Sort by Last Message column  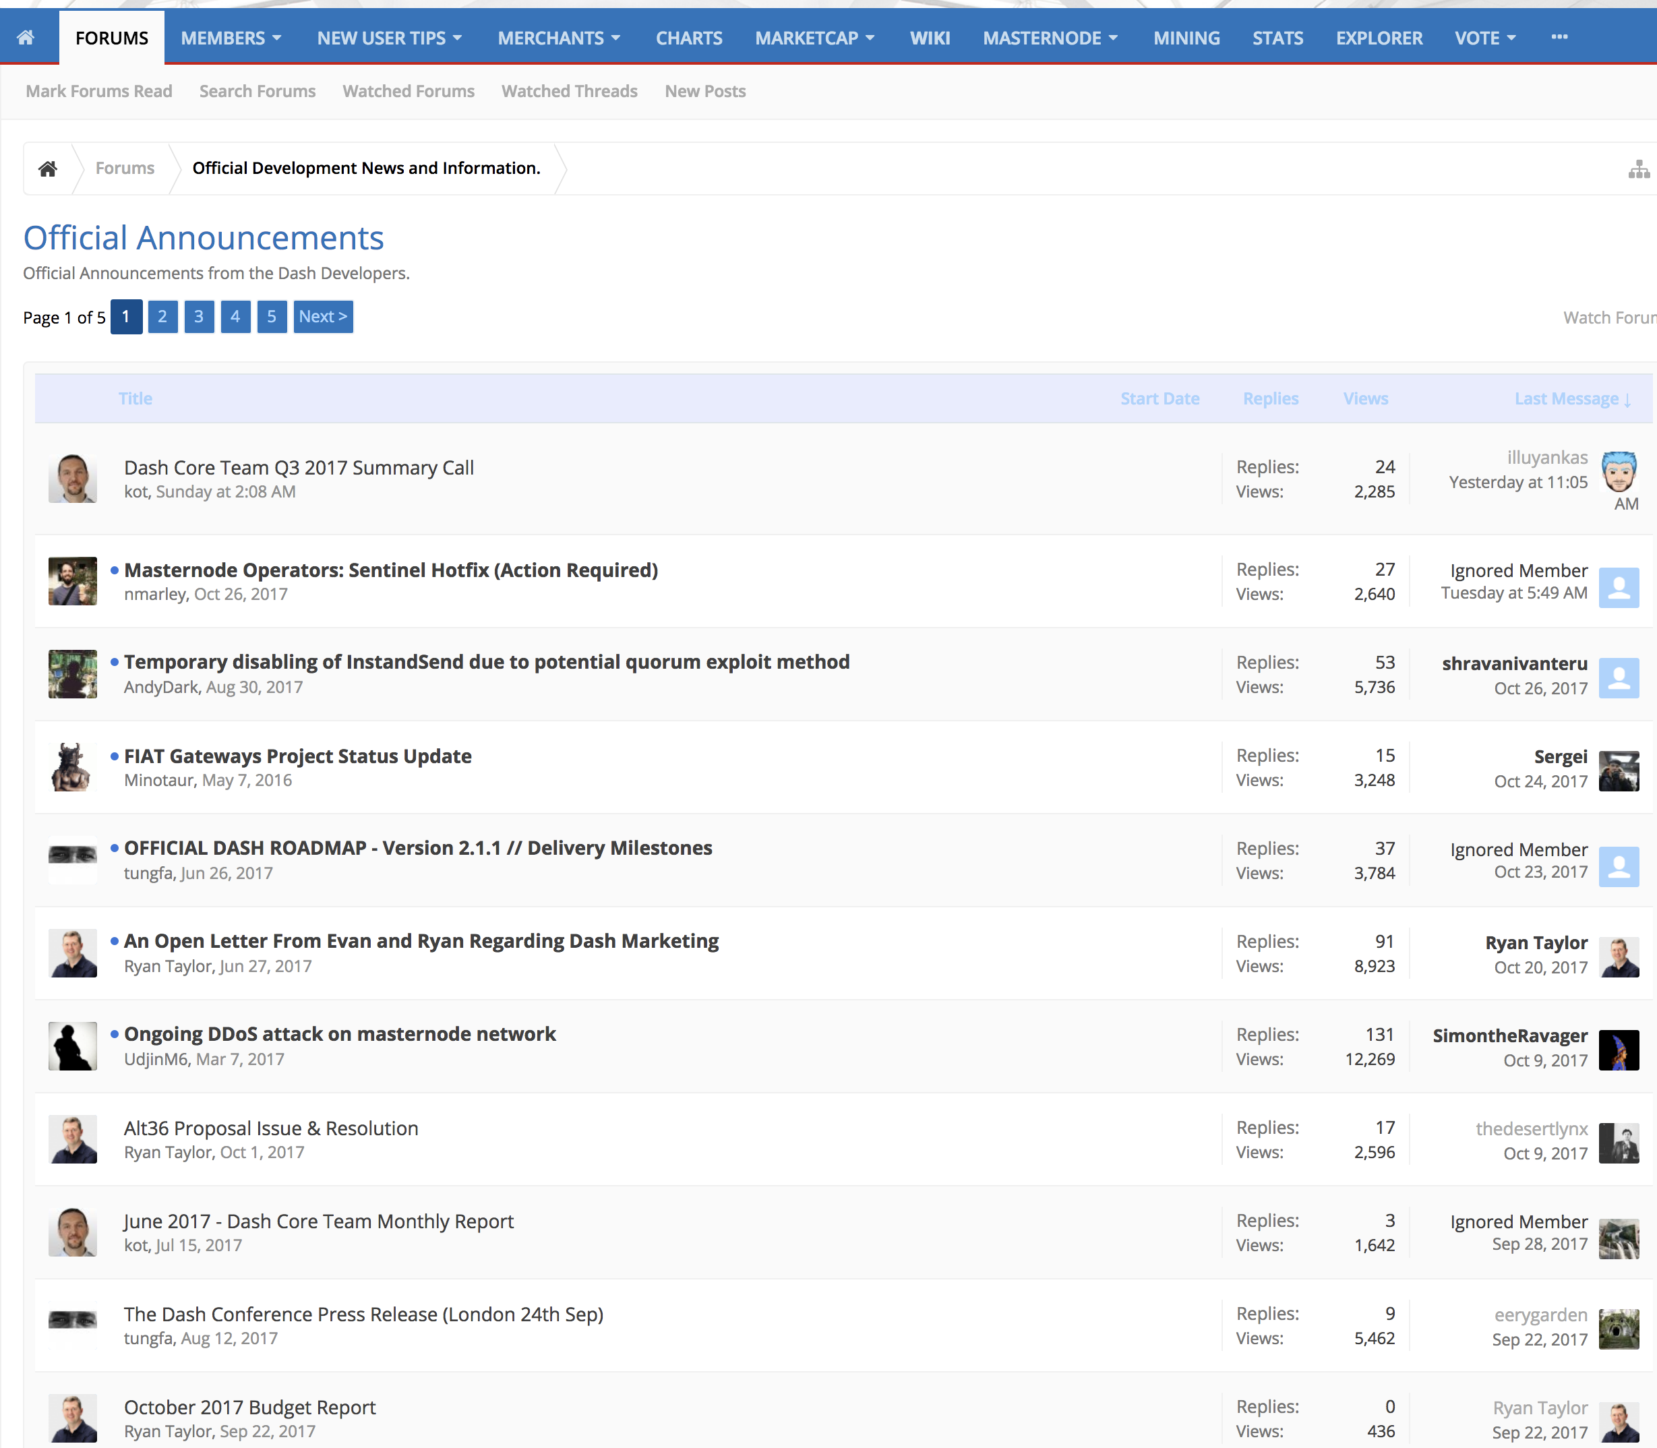coord(1572,399)
